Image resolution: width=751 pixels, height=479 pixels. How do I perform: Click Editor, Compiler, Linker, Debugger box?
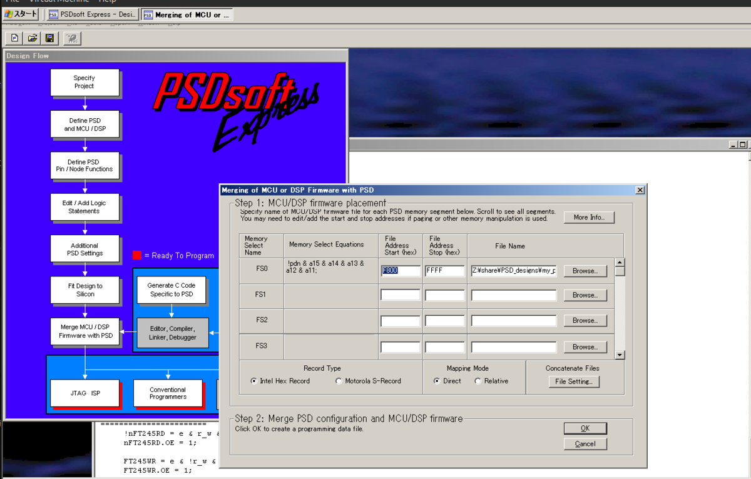tap(171, 333)
